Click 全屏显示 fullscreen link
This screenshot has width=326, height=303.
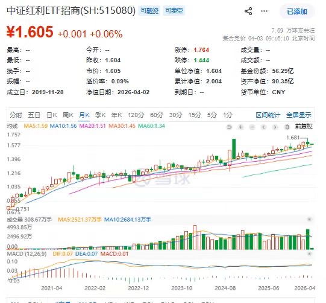coord(299,115)
